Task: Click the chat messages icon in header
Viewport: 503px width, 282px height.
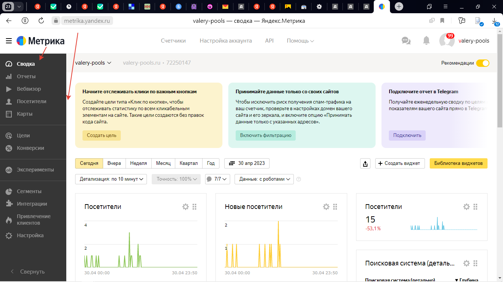Action: coord(406,41)
